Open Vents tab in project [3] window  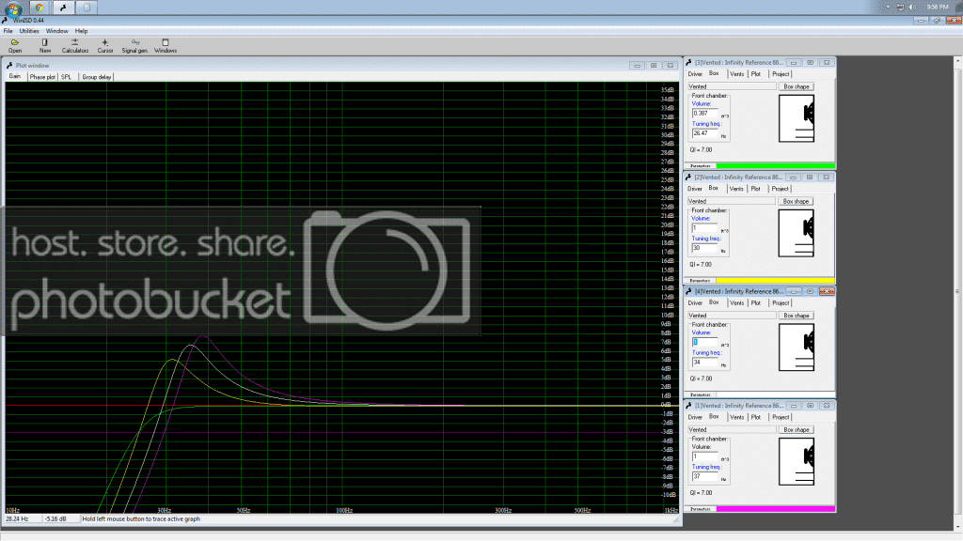coord(737,74)
